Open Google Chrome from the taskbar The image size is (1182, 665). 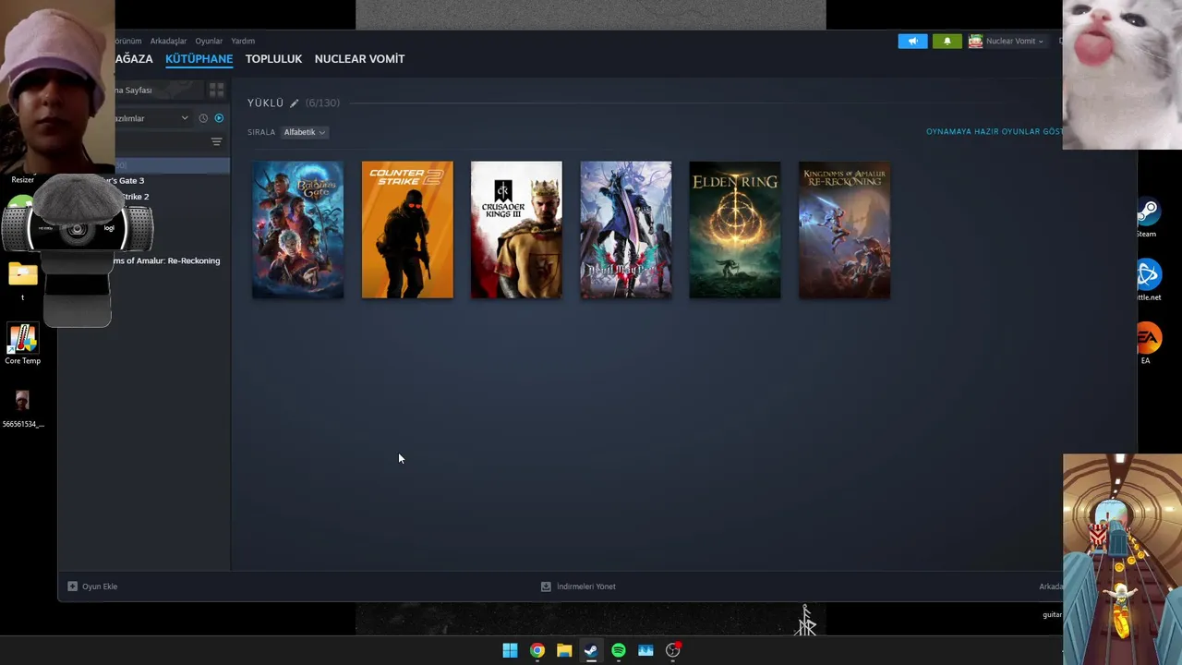pos(537,650)
